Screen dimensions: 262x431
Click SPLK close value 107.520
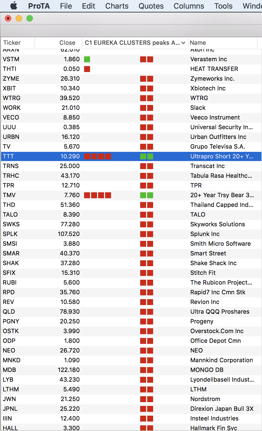(x=69, y=234)
